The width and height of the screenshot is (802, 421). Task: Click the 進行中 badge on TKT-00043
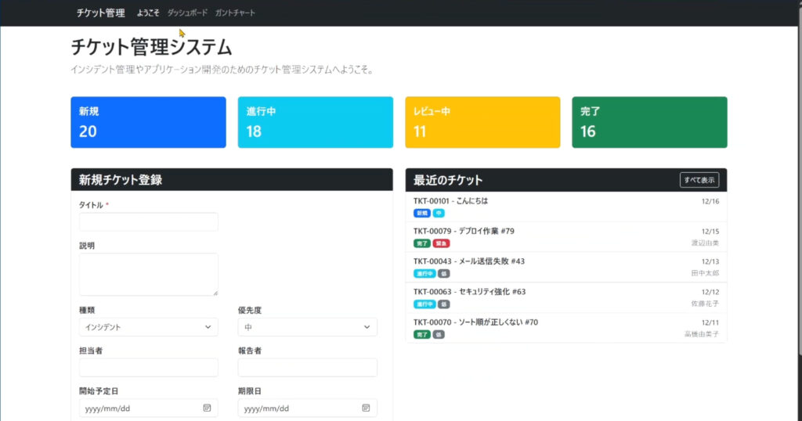[x=424, y=274]
